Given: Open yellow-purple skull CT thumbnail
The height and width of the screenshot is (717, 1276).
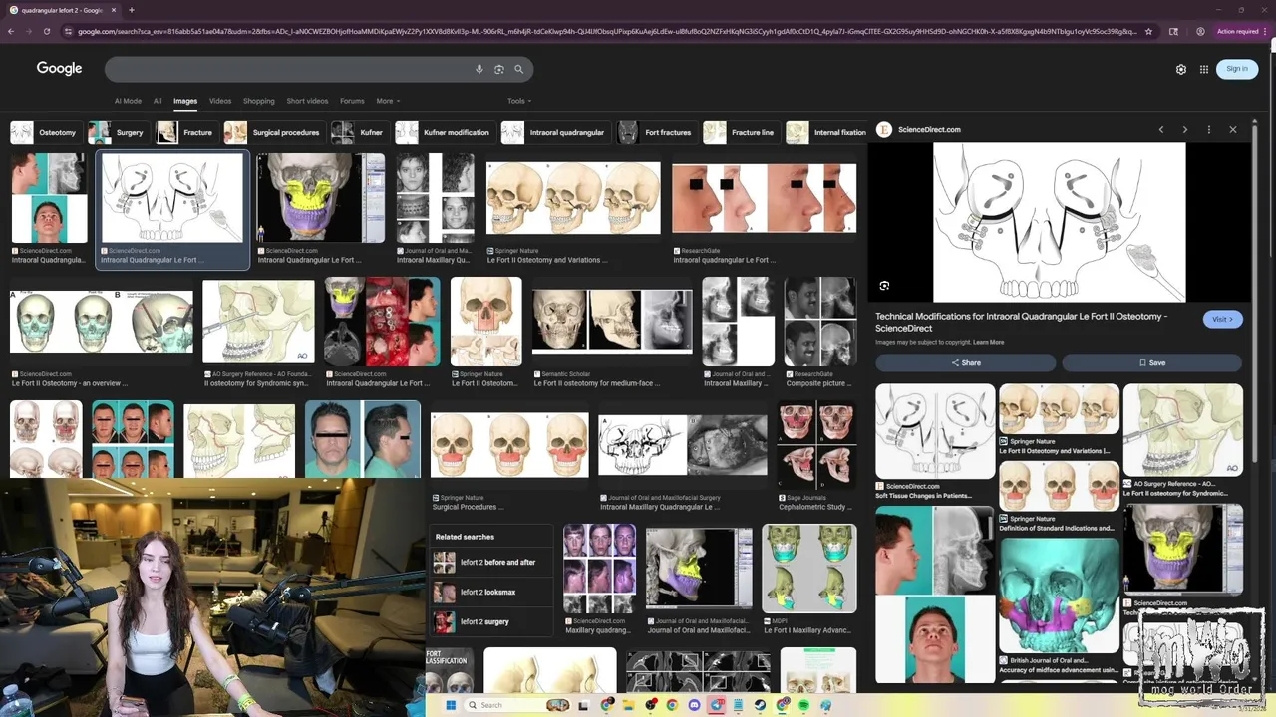Looking at the screenshot, I should (320, 198).
